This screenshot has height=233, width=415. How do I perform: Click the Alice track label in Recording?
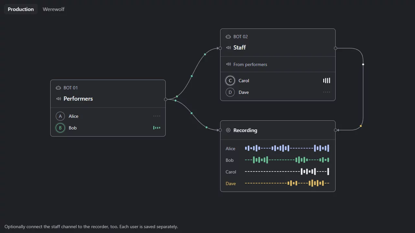click(231, 149)
